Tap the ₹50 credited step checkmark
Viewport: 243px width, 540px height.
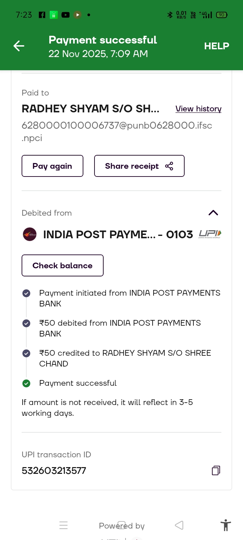[x=26, y=353]
